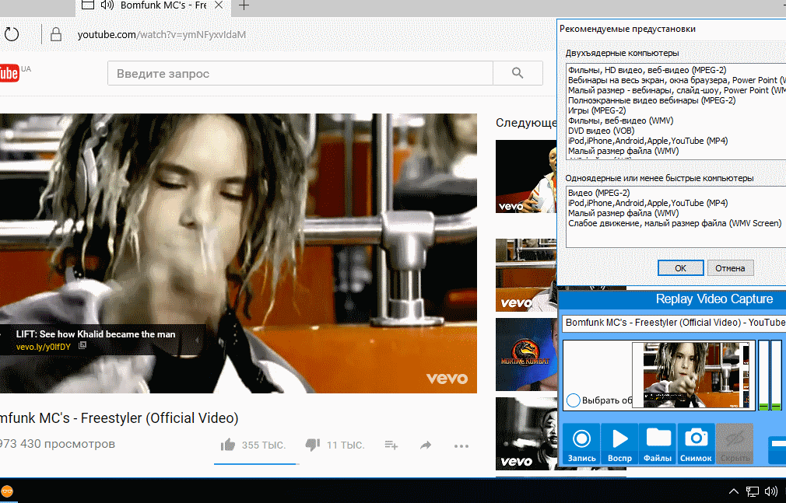Open a new browser tab

244,5
